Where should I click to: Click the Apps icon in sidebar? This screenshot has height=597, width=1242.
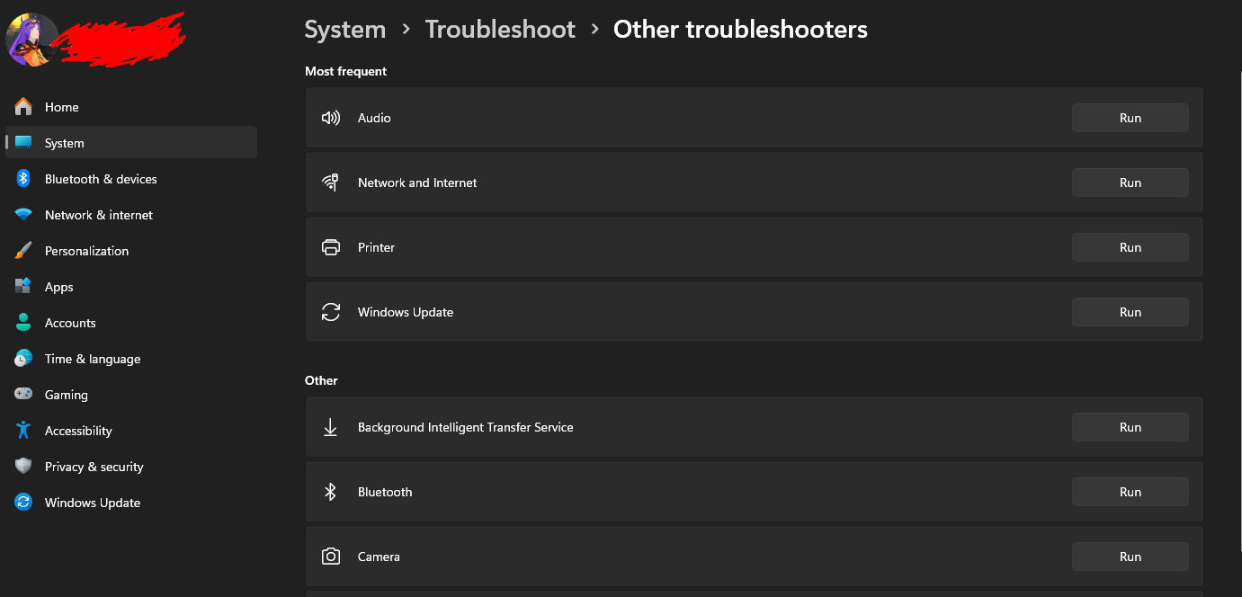point(23,287)
